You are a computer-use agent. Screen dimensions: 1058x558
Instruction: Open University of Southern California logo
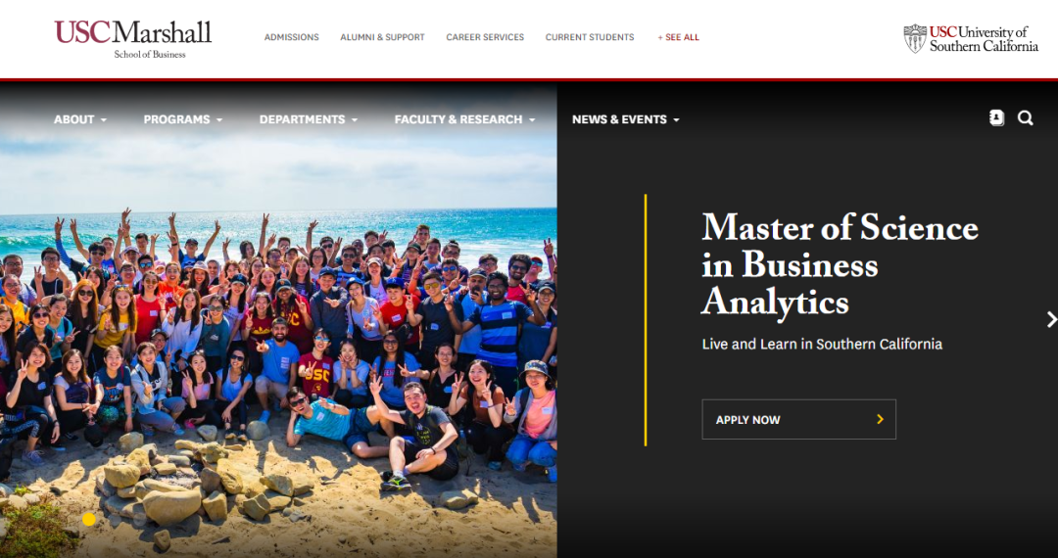pos(970,39)
